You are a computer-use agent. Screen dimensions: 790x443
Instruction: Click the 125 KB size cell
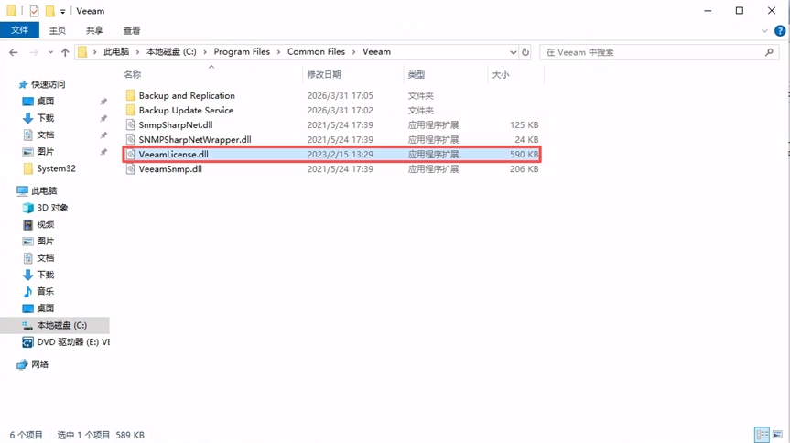point(524,124)
